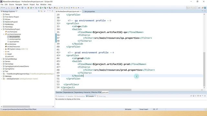This screenshot has width=207, height=116.
Task: Expand the JRE System Library node
Action: pyautogui.click(x=4, y=49)
